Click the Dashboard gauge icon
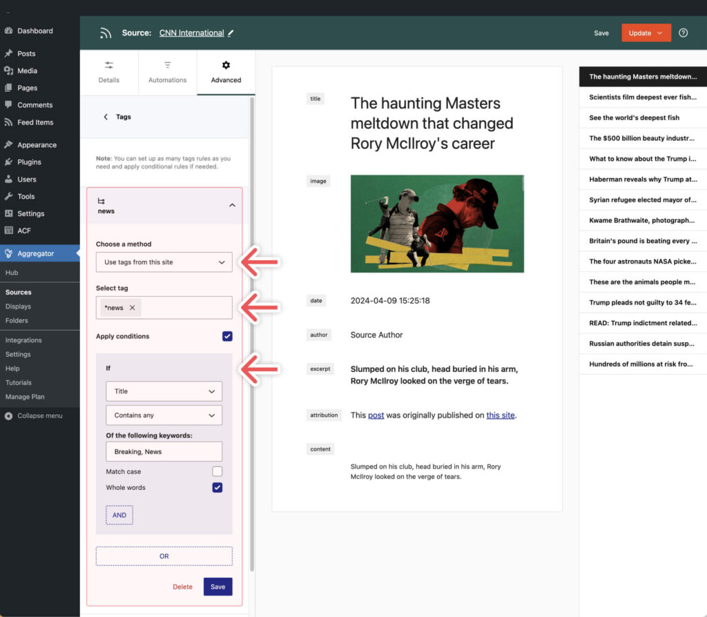This screenshot has width=707, height=617. coord(8,30)
